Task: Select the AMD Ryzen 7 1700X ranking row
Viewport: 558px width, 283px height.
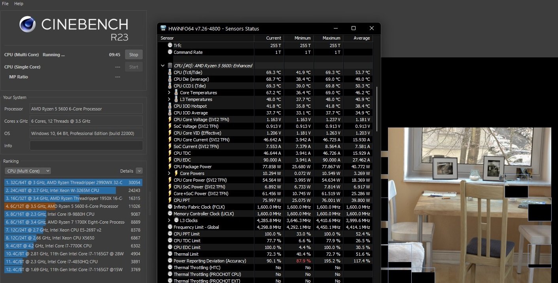Action: [73, 222]
